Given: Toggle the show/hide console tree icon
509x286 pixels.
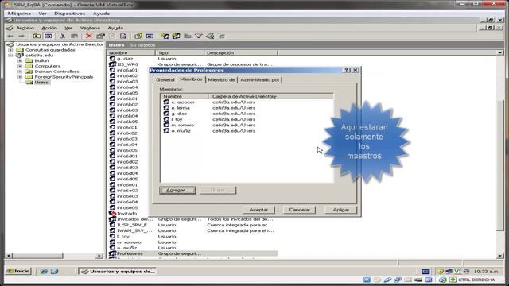Looking at the screenshot, I should pos(49,36).
